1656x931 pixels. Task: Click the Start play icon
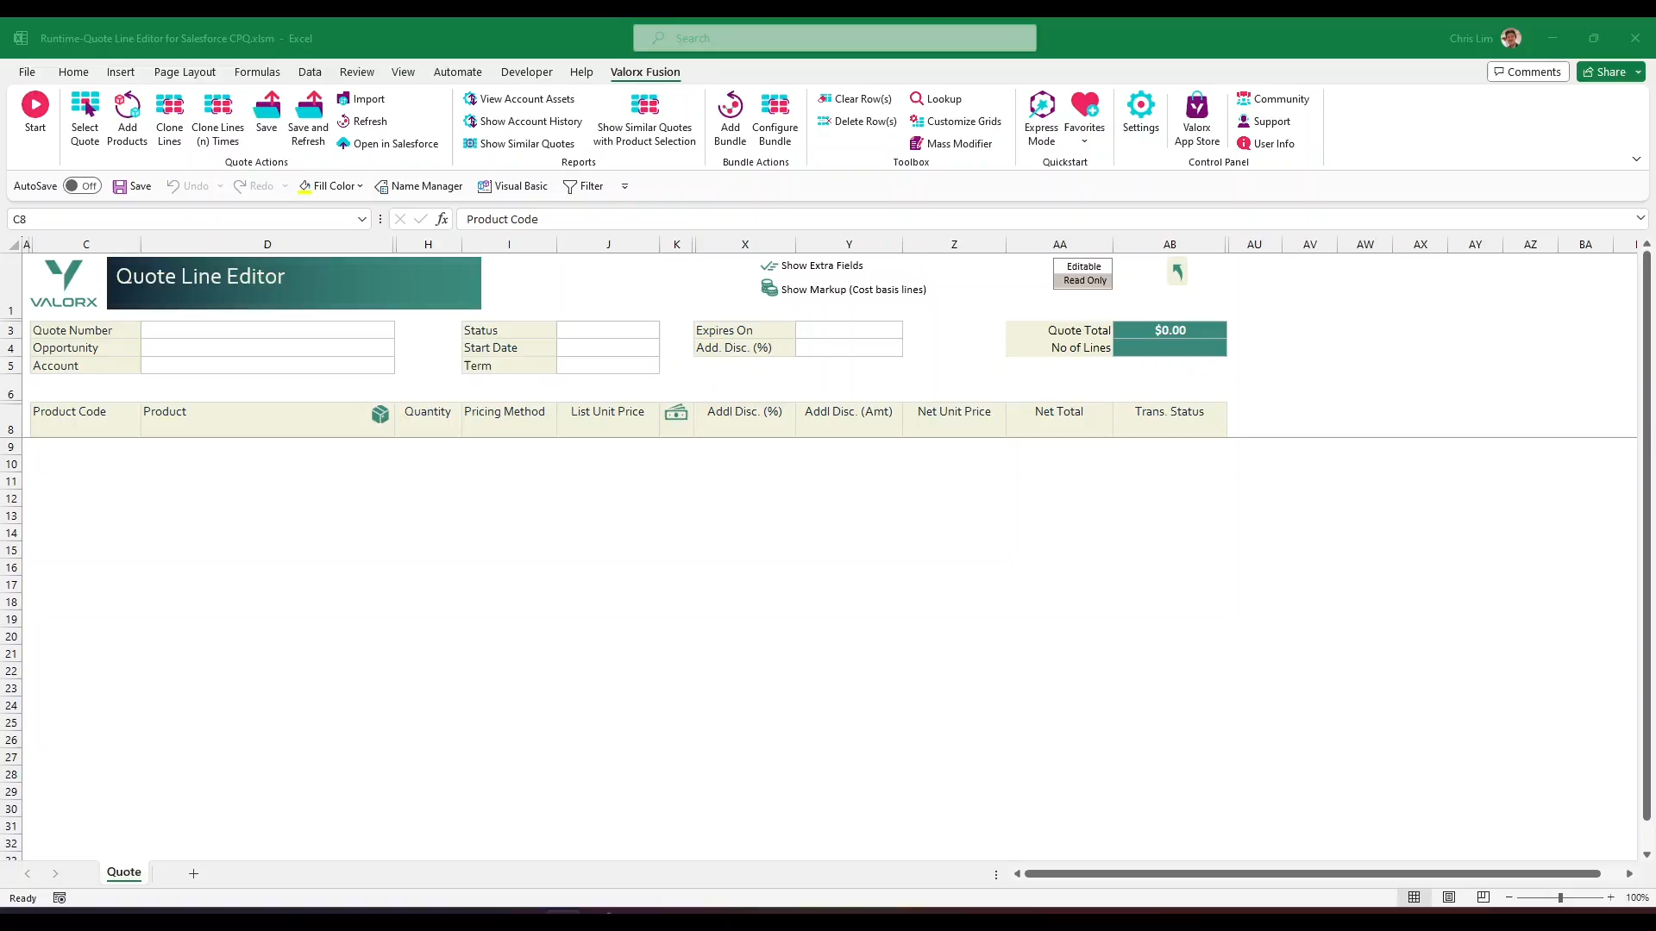tap(35, 105)
